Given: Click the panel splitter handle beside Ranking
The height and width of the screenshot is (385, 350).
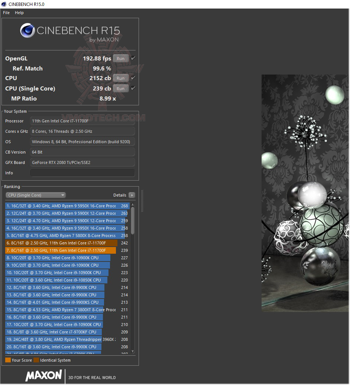Looking at the screenshot, I should 142,201.
